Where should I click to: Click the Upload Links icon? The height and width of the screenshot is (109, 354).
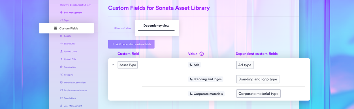[61, 51]
